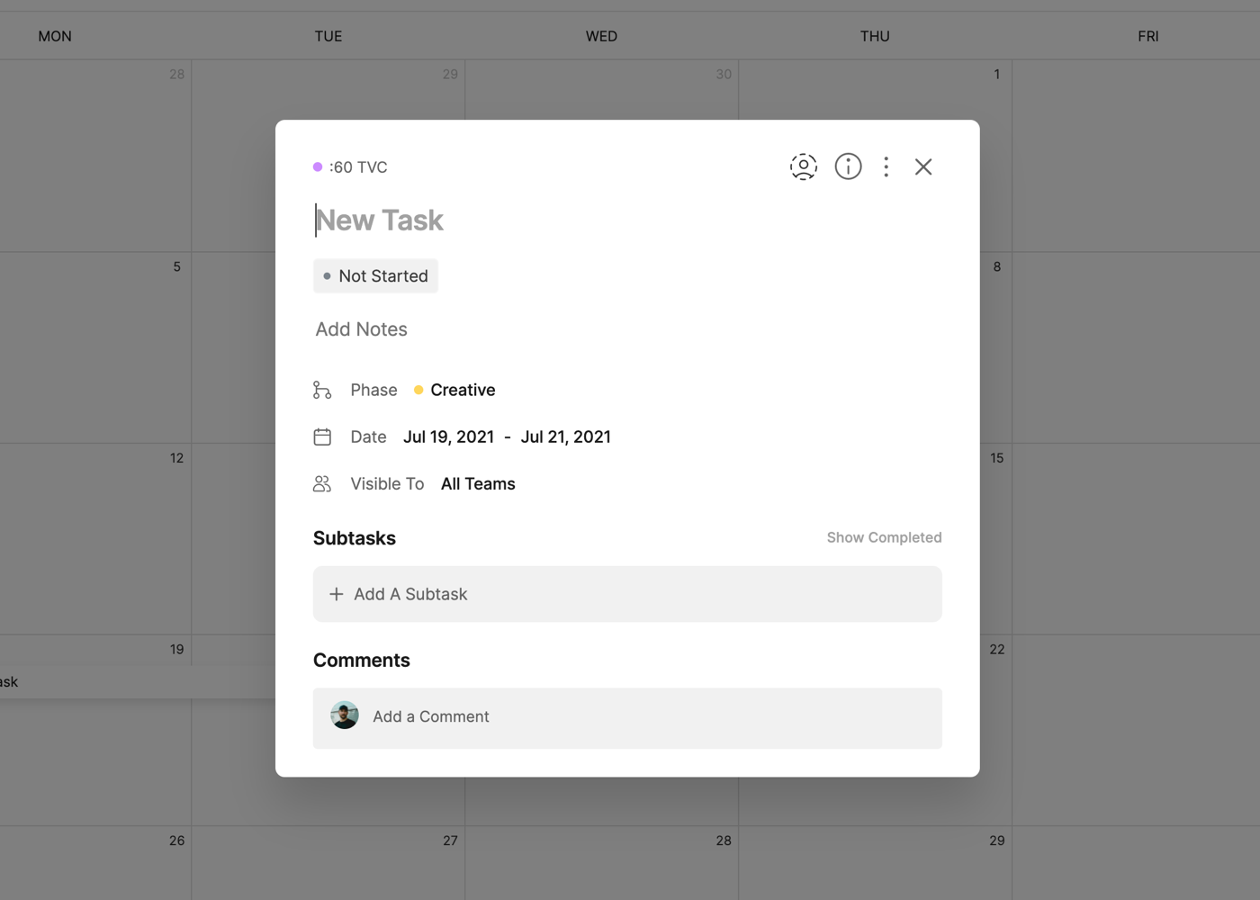Viewport: 1260px width, 900px height.
Task: Click the Phase branch icon
Action: point(322,390)
